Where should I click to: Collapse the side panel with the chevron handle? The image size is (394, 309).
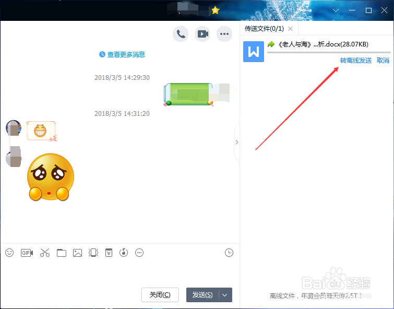[x=237, y=142]
